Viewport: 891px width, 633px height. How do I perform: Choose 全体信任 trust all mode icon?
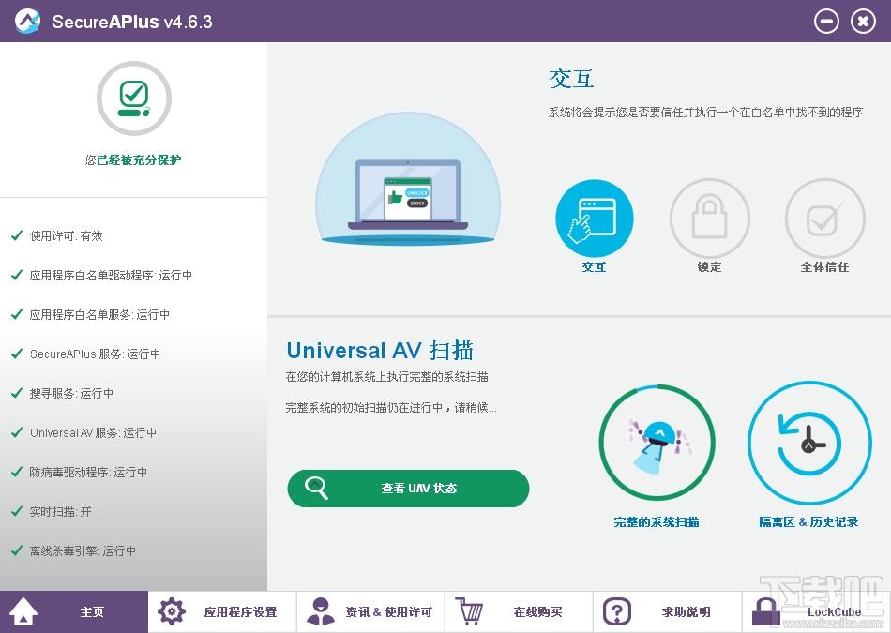tap(825, 219)
